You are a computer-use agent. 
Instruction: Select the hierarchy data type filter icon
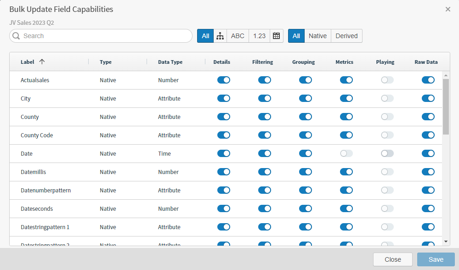220,35
